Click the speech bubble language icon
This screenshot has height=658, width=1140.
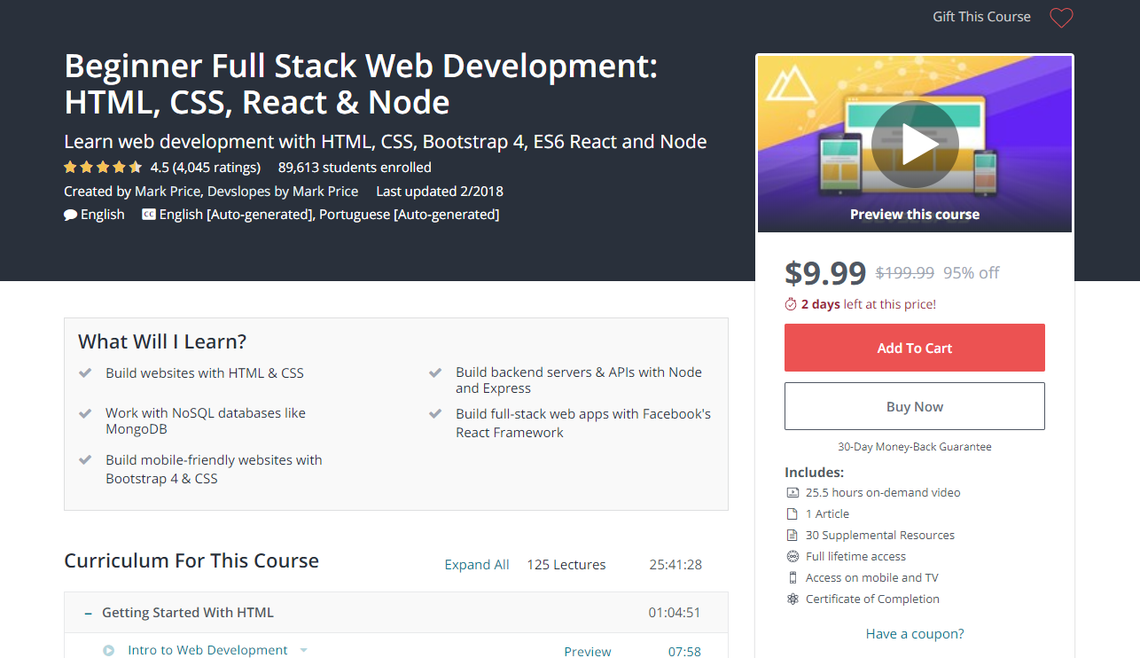[x=71, y=215]
